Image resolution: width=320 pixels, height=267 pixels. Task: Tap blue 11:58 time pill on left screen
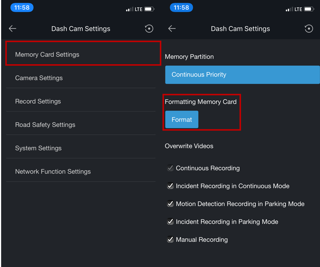click(x=22, y=8)
